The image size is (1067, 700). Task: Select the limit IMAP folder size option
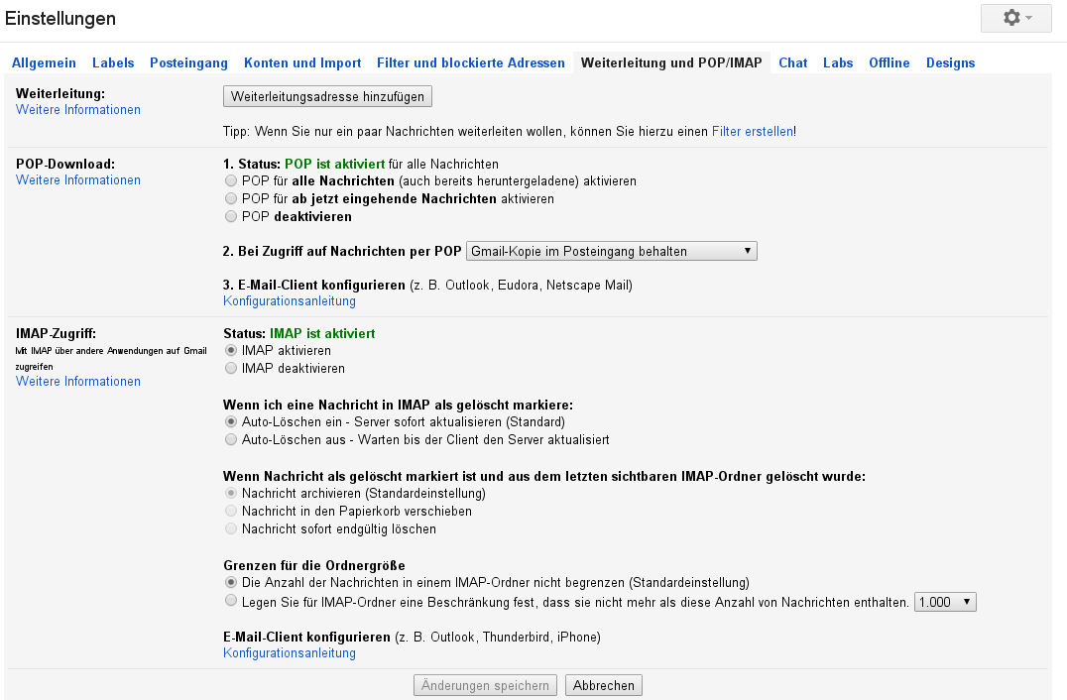point(231,601)
